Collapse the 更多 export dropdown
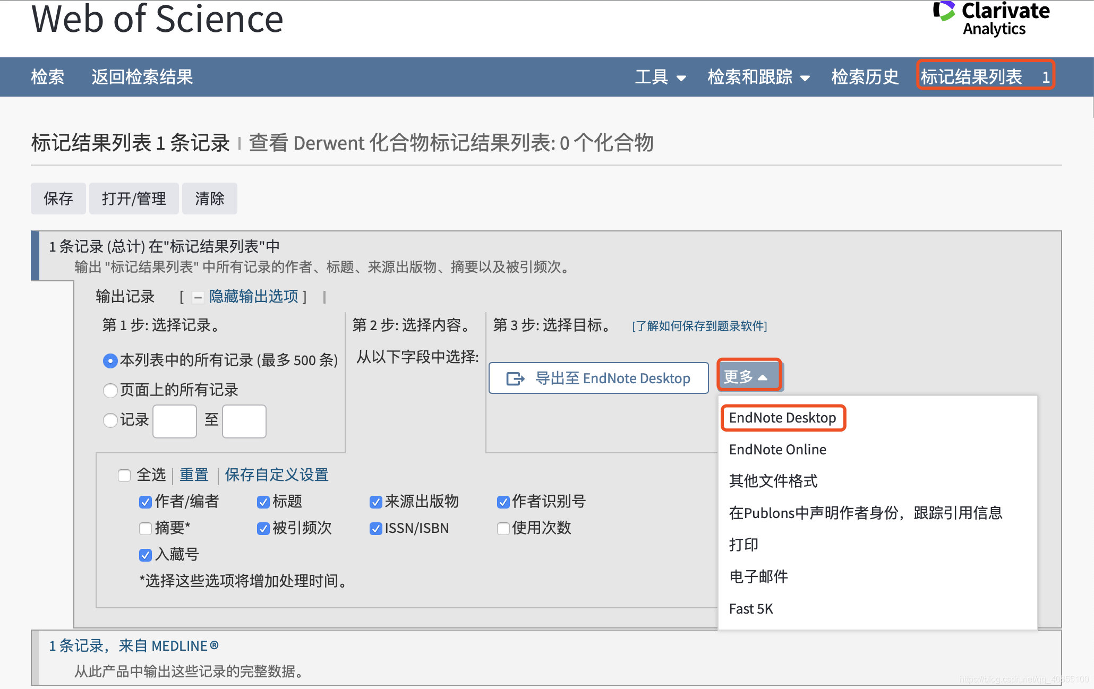Screen dimensions: 1094x689 (x=749, y=376)
